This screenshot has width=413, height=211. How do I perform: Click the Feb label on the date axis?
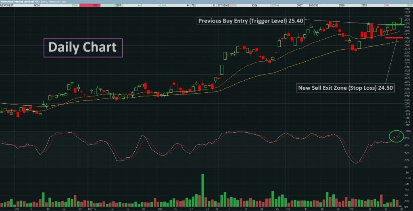(x=287, y=209)
